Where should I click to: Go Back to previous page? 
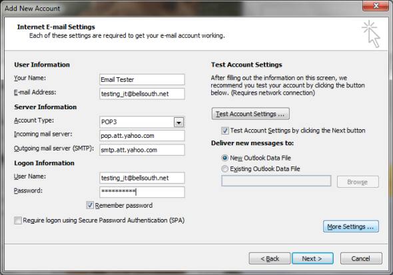[x=270, y=258]
